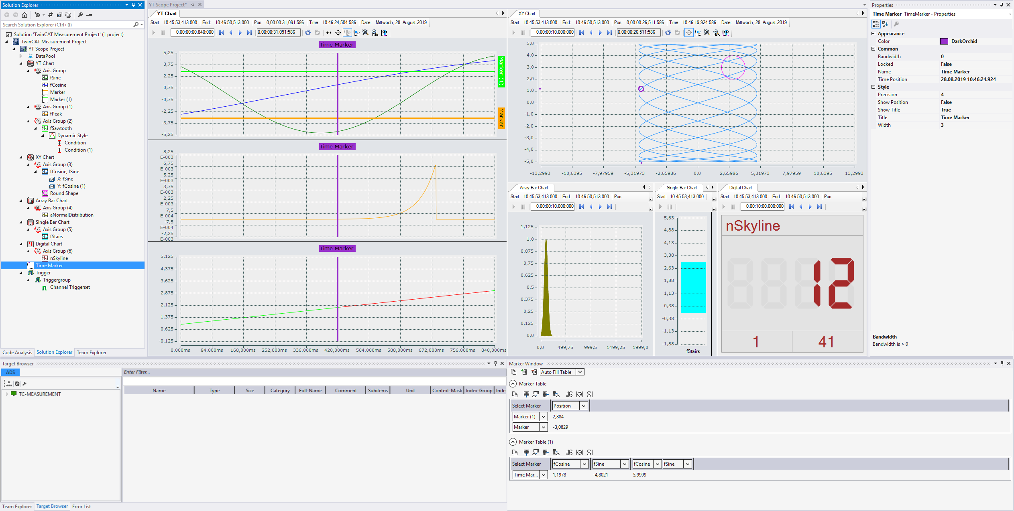This screenshot has height=511, width=1014.
Task: Collapse All icon in Solution Explorer toolbar
Action: 59,15
